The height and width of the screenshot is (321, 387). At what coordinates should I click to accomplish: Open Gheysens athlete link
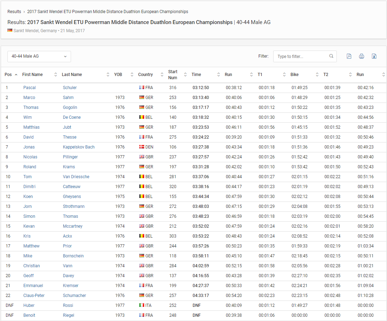pos(72,196)
